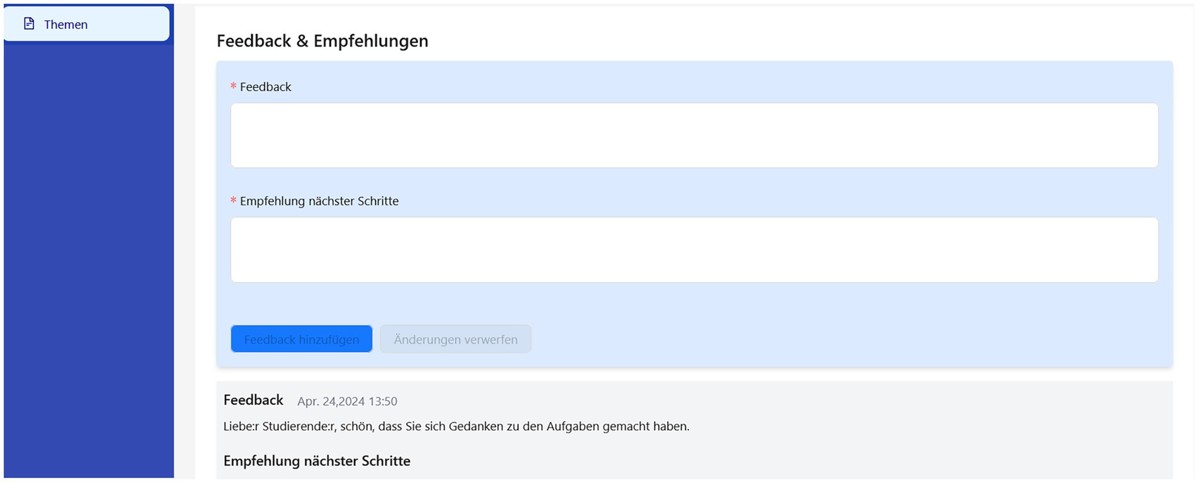1198x483 pixels.
Task: Click the red asterisk beside Feedback label
Action: tap(233, 87)
